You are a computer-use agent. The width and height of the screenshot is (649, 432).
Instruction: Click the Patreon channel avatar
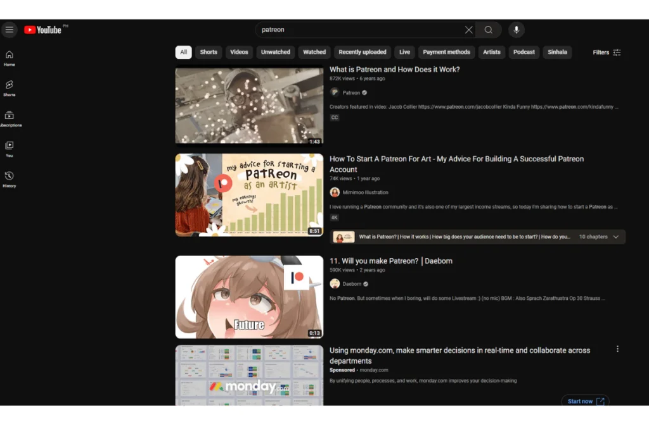click(335, 92)
